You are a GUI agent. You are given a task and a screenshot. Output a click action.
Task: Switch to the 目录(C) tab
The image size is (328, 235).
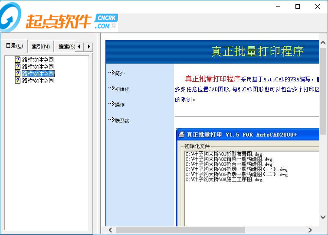click(14, 46)
